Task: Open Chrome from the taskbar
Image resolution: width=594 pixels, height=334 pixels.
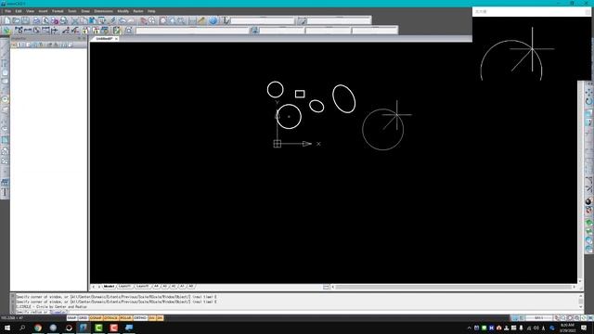Action: pos(38,328)
